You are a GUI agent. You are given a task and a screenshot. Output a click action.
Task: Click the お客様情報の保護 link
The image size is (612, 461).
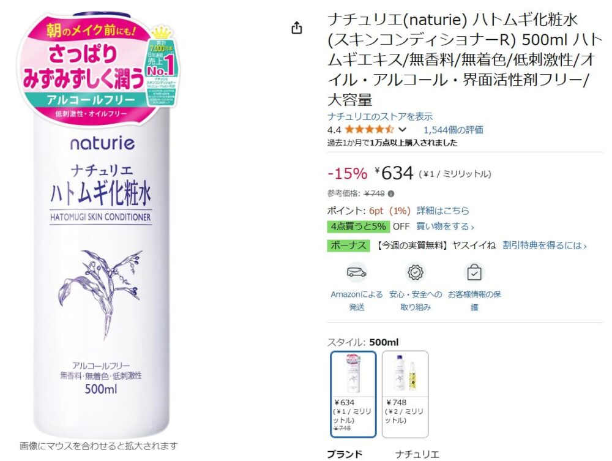pos(474,301)
